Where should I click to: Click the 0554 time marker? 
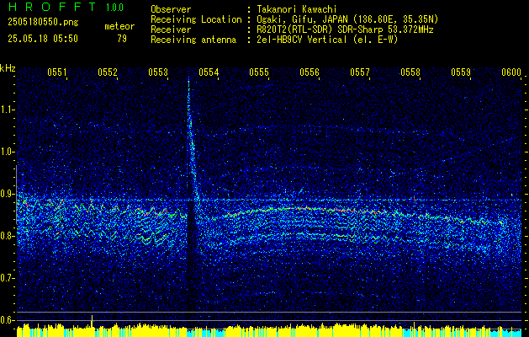tap(209, 72)
